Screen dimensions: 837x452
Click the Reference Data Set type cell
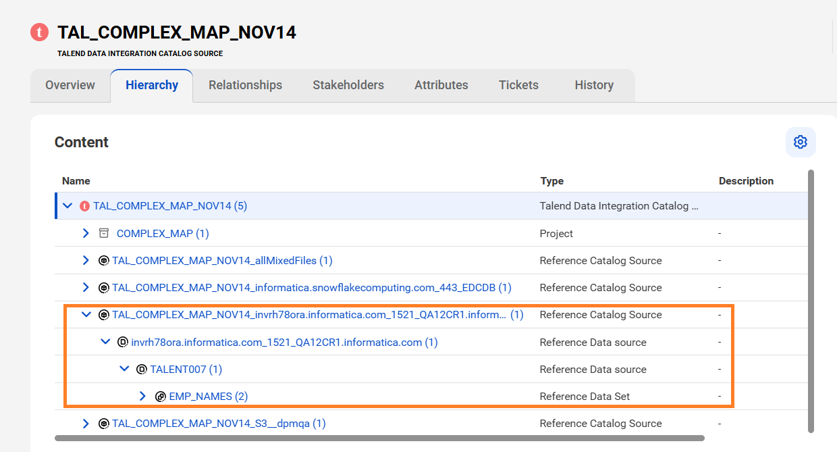point(585,397)
